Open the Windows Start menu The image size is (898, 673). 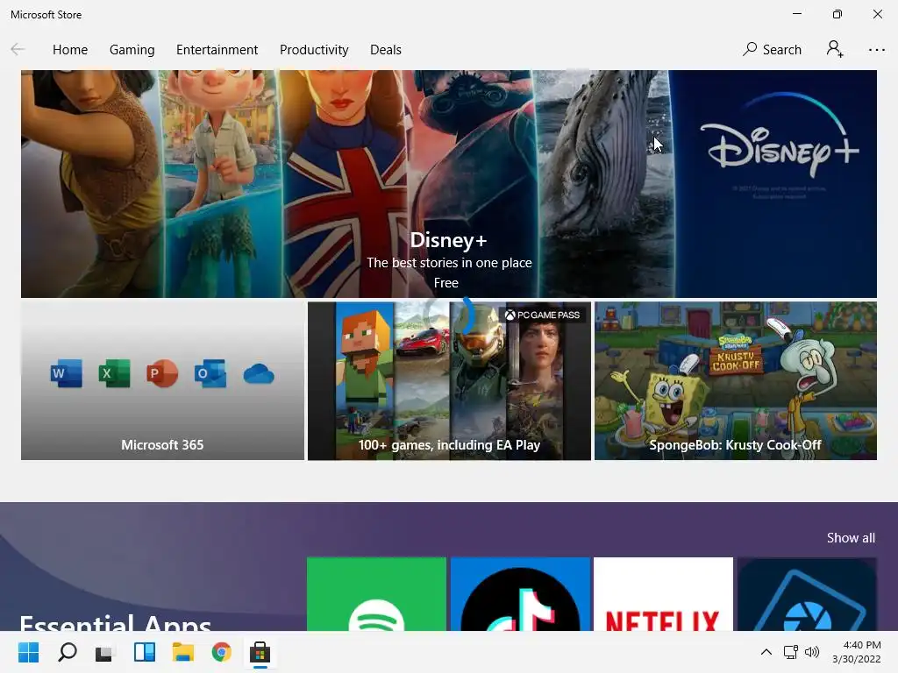tap(28, 652)
